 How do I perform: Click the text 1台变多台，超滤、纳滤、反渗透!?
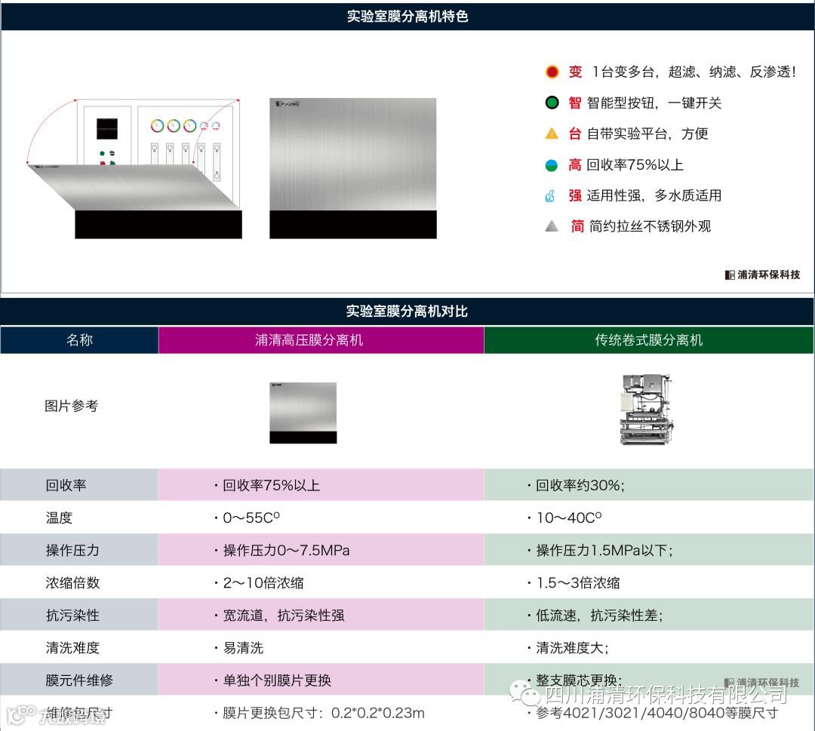click(694, 72)
